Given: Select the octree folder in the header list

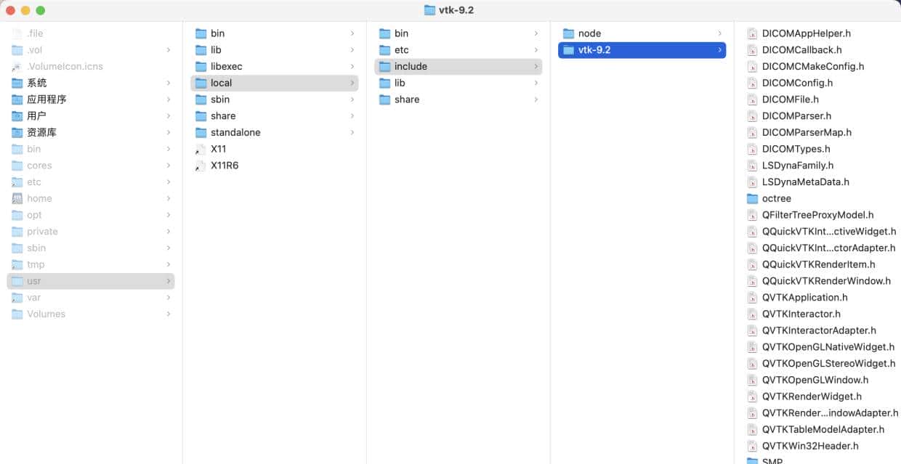Looking at the screenshot, I should [x=775, y=198].
